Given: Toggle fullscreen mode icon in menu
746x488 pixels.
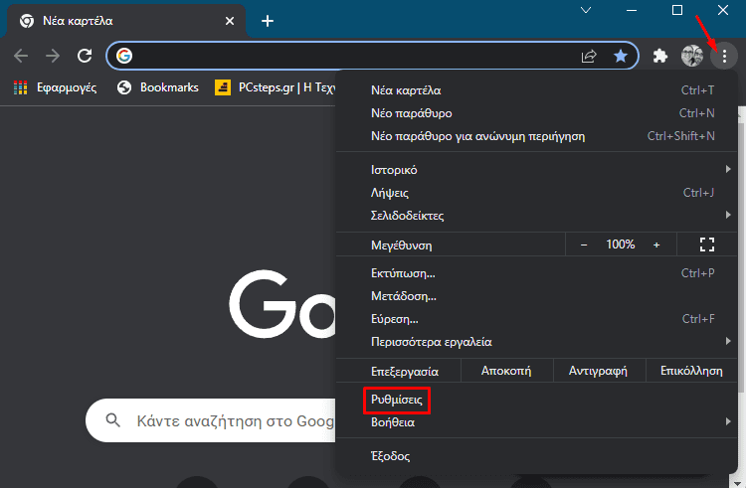Looking at the screenshot, I should [707, 244].
